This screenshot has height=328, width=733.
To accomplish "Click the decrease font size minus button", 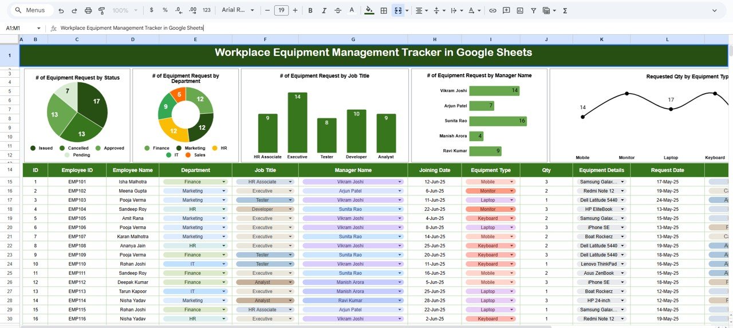I will pos(267,10).
